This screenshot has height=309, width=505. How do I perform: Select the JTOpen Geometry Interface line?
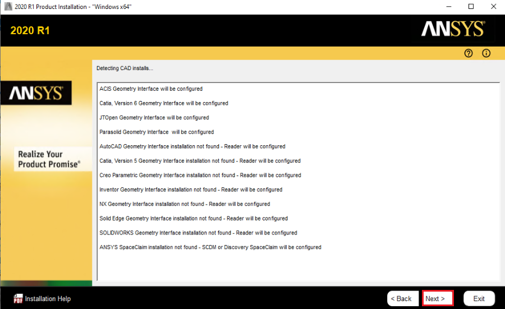(x=154, y=118)
